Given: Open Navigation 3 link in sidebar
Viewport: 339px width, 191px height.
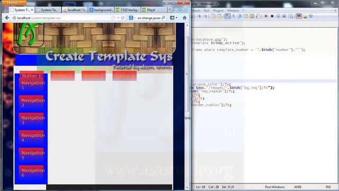Looking at the screenshot, I should point(31,120).
